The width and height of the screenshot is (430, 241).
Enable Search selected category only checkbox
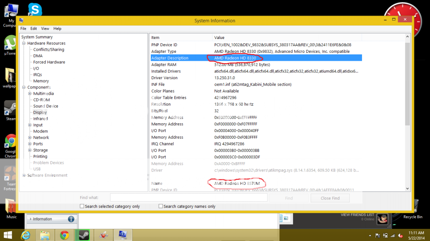click(x=82, y=206)
